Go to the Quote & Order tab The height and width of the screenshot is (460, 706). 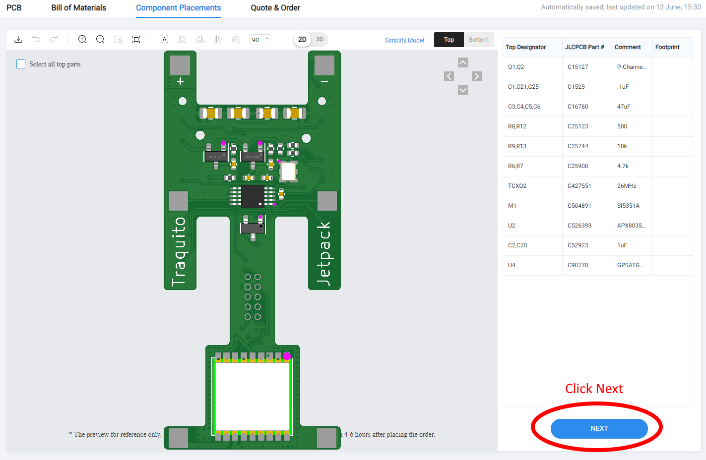pyautogui.click(x=275, y=8)
